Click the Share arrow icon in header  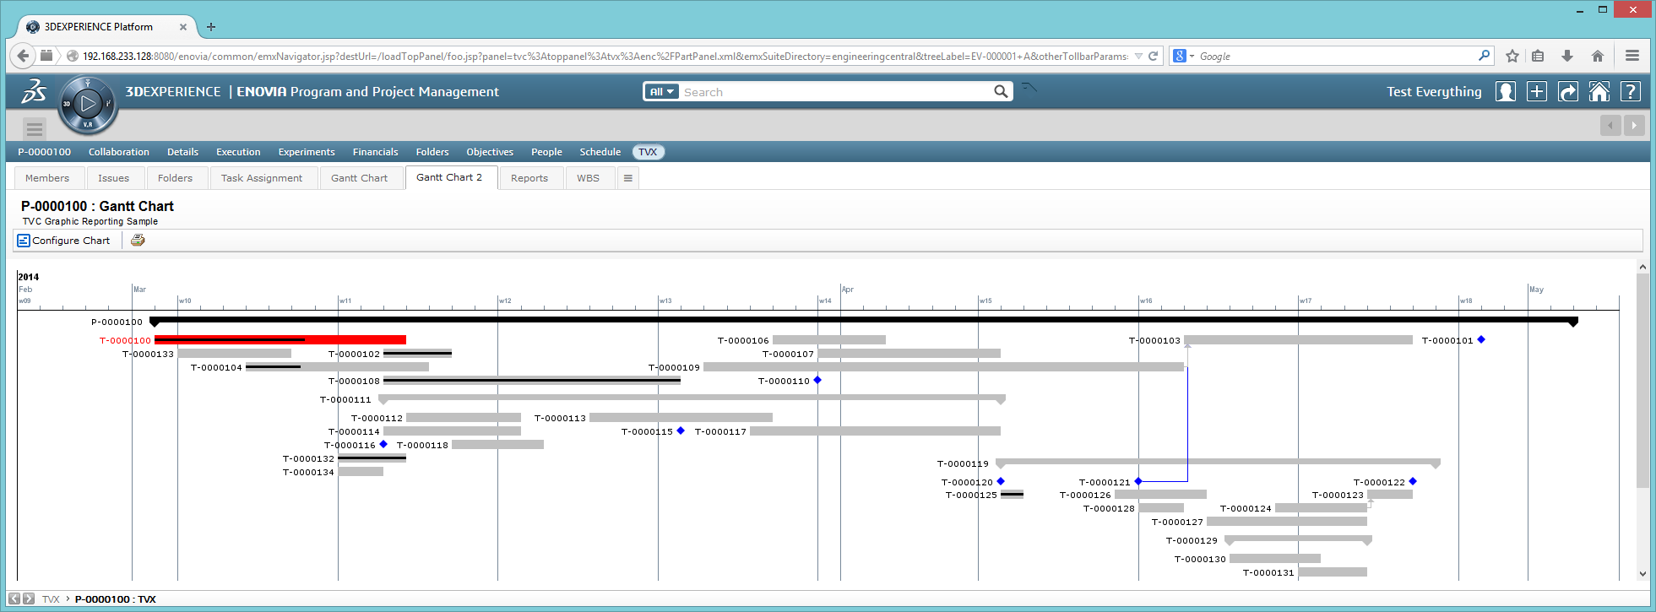[x=1567, y=92]
